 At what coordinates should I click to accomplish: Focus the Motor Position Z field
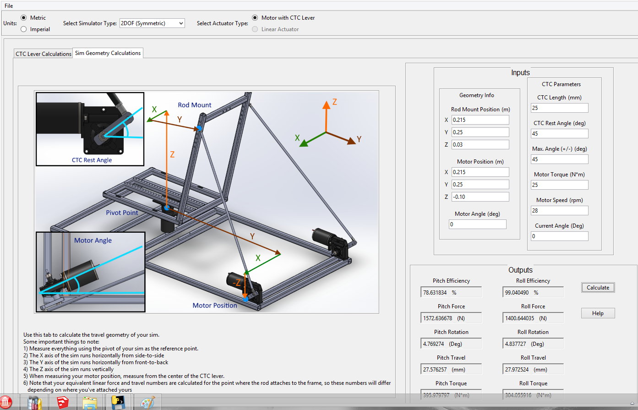(x=480, y=197)
